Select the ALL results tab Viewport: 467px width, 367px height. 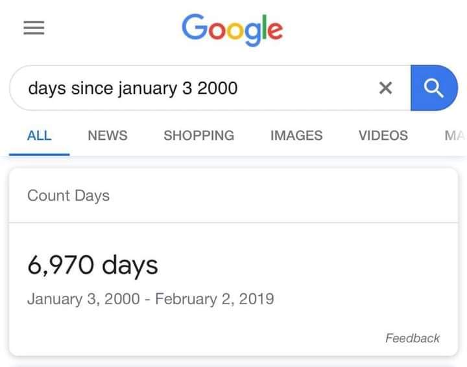click(x=40, y=135)
